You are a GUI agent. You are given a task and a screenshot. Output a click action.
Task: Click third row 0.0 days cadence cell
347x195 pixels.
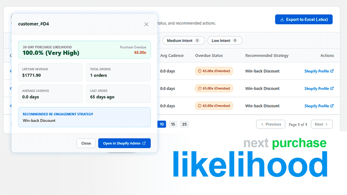[x=168, y=106]
